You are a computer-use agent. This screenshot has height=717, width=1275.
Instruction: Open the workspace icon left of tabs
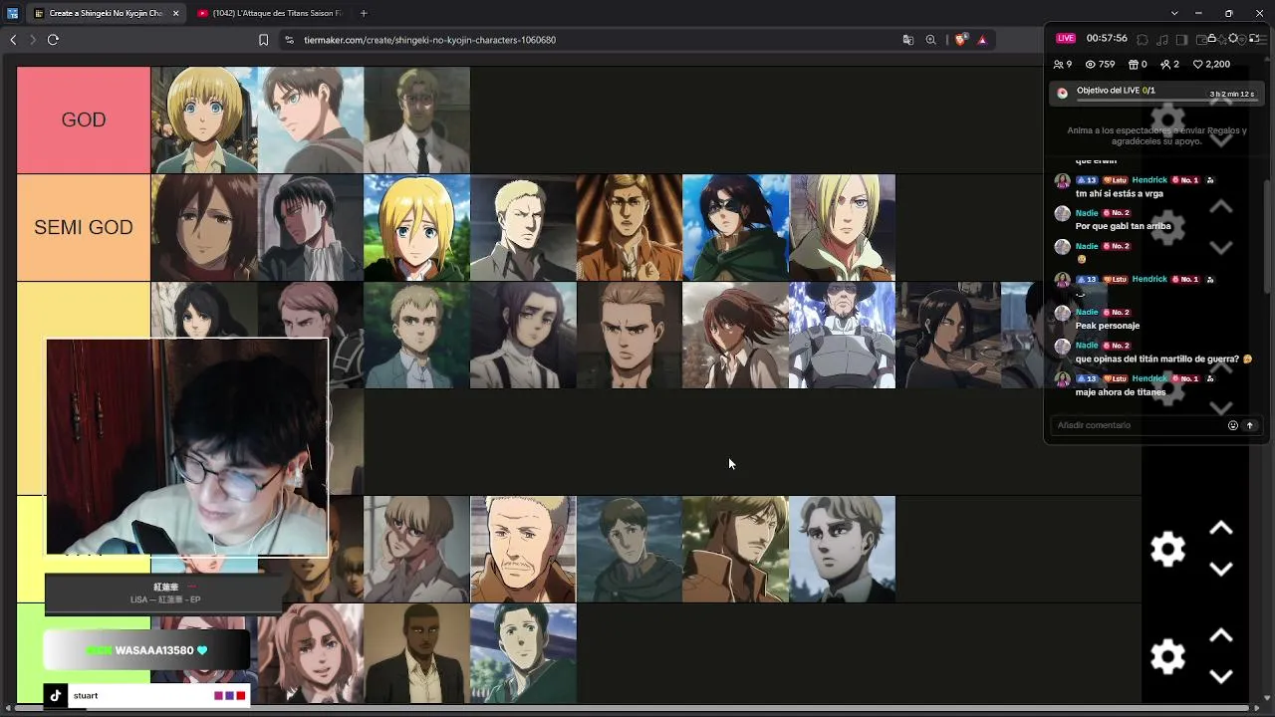[13, 13]
